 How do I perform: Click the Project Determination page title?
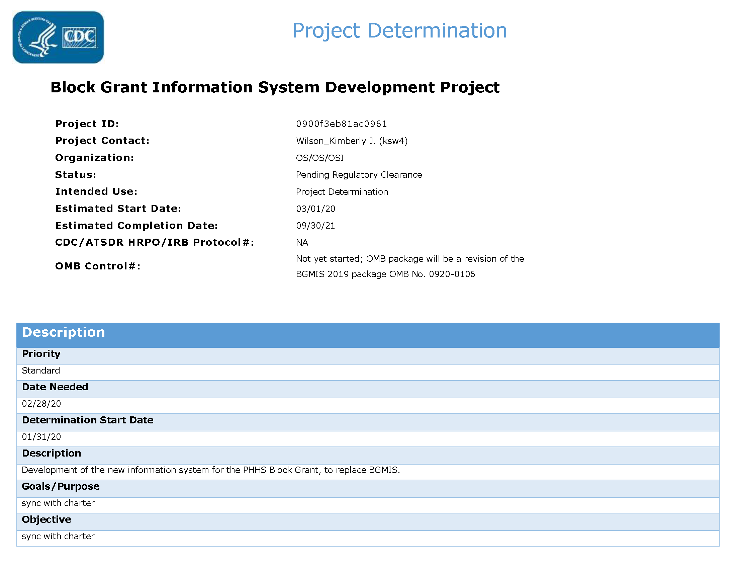(x=399, y=30)
